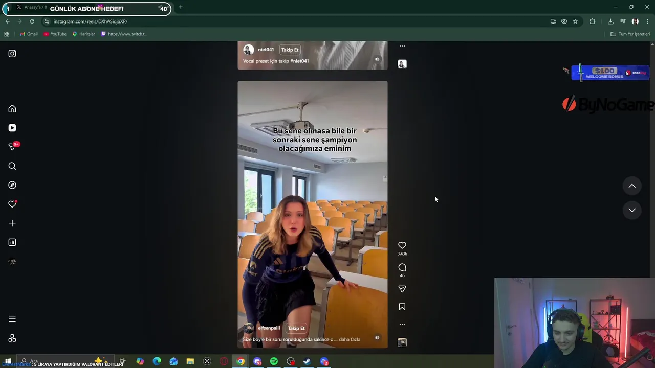Open Haritalar bookmark
The image size is (655, 368).
point(83,34)
